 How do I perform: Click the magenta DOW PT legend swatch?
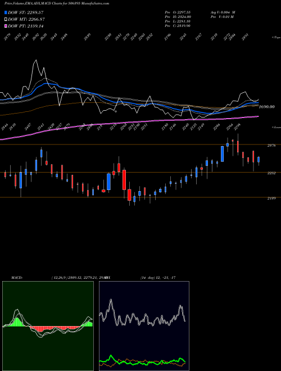6,26
